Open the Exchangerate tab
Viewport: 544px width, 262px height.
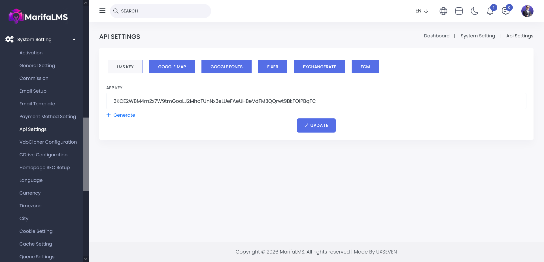pyautogui.click(x=319, y=67)
